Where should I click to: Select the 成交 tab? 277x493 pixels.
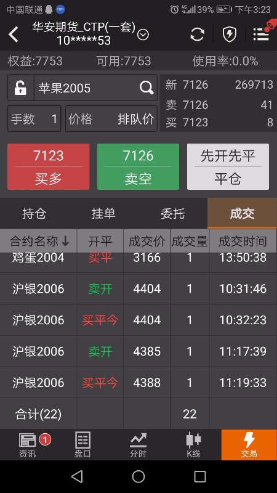point(242,213)
